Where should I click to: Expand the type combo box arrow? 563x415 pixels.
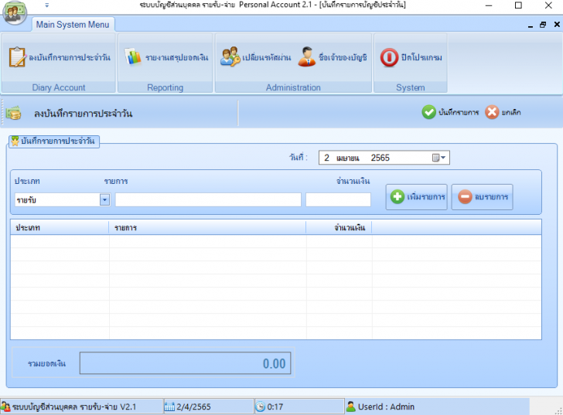(x=104, y=200)
